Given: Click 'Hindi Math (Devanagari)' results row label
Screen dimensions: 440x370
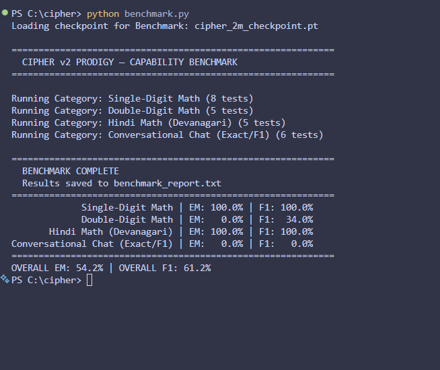Looking at the screenshot, I should point(111,231).
